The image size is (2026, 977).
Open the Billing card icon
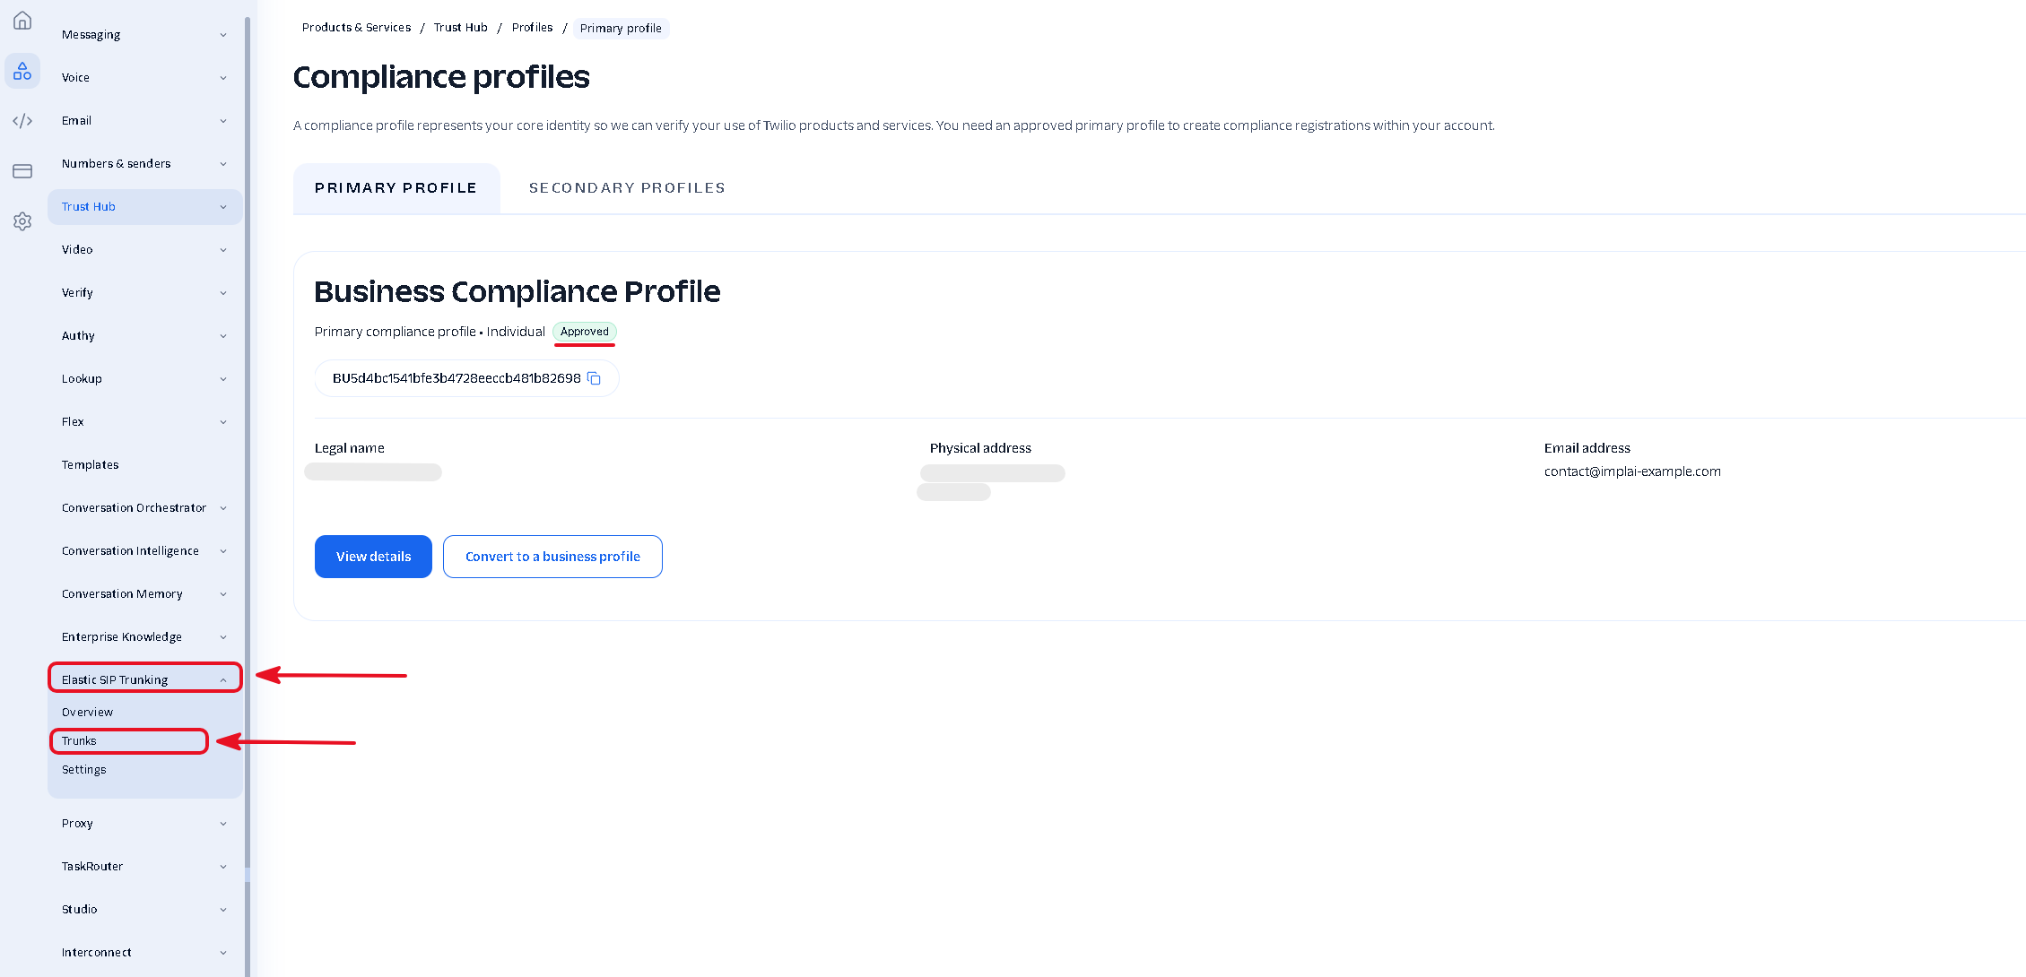[x=22, y=171]
